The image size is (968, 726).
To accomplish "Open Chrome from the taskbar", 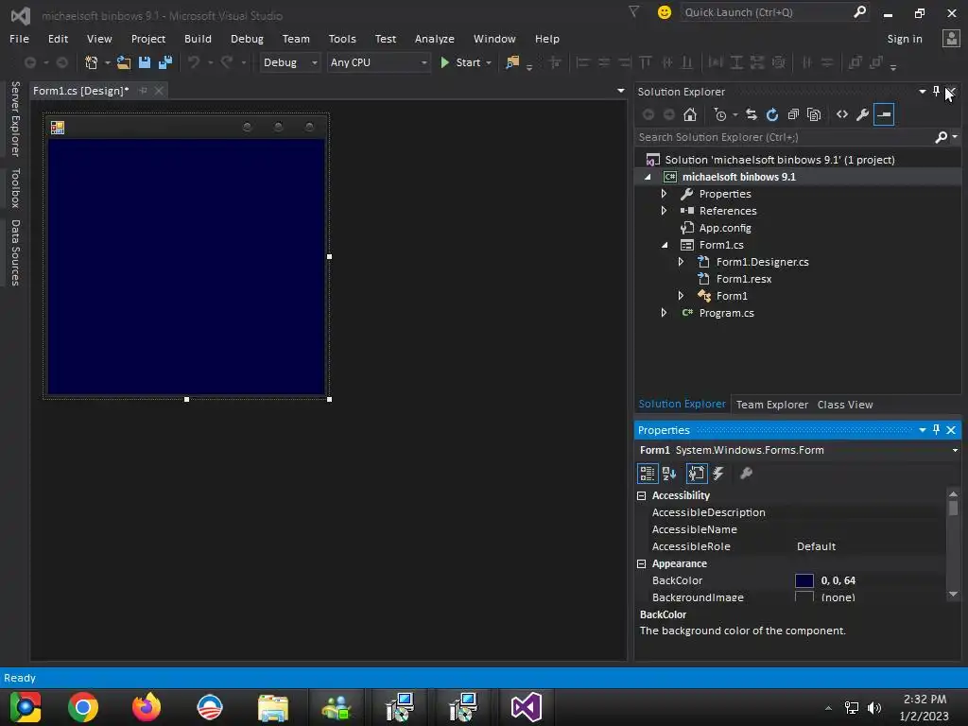I will pyautogui.click(x=83, y=707).
